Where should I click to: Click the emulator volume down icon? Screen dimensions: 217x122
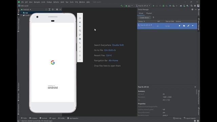point(80,26)
